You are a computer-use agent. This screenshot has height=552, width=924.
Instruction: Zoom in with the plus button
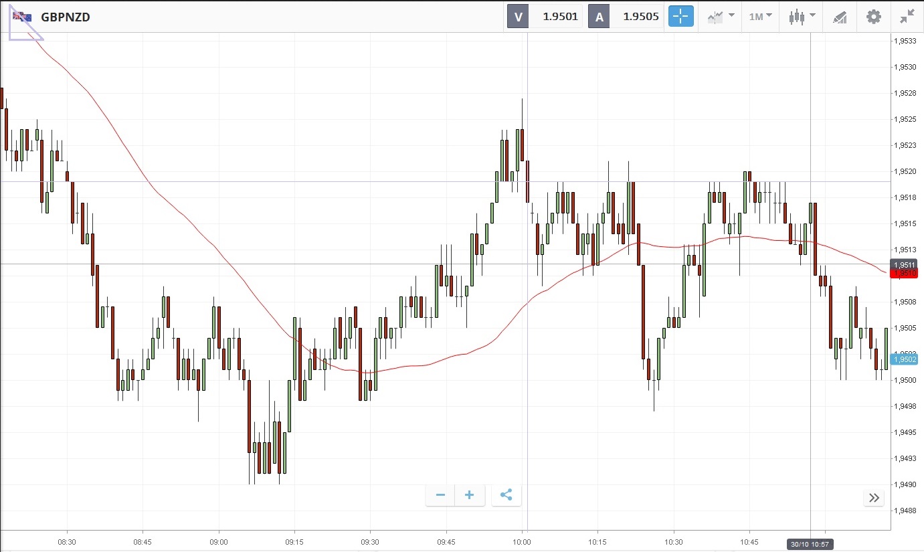(x=470, y=495)
